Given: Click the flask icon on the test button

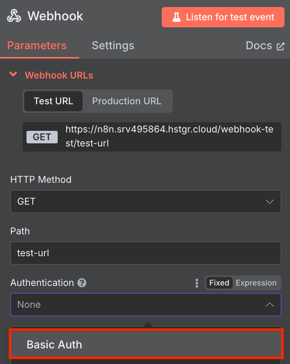Looking at the screenshot, I should pyautogui.click(x=177, y=17).
